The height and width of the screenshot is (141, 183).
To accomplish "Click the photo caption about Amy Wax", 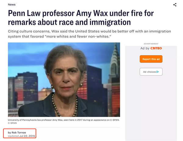I will [x=64, y=120].
